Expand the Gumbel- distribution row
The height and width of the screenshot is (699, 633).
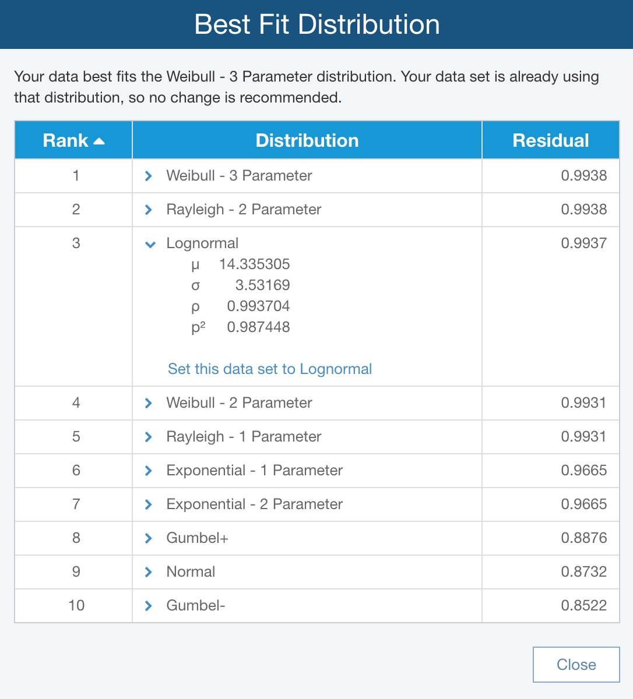point(149,606)
